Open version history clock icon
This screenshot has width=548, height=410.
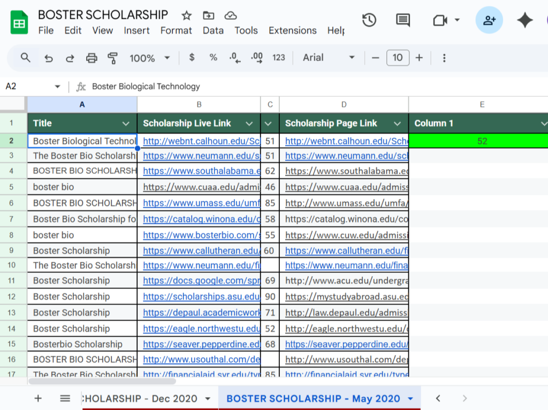369,20
